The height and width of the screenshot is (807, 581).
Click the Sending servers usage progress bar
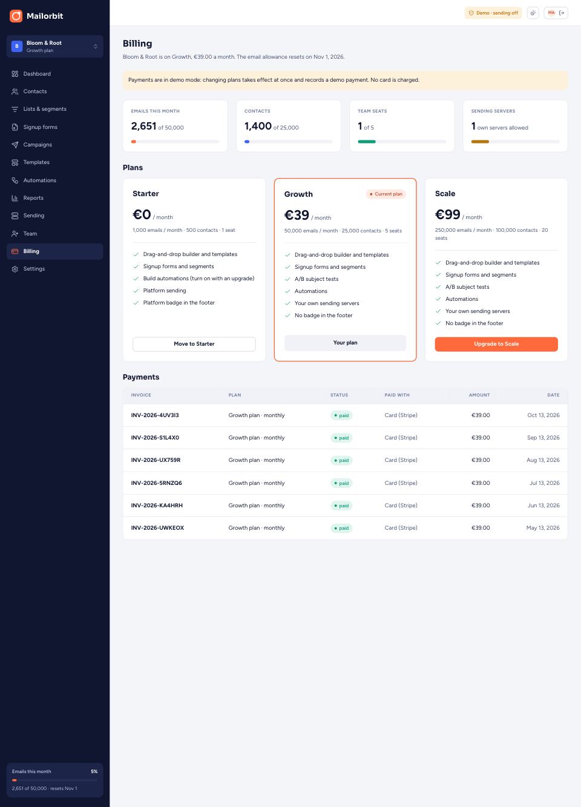click(515, 142)
